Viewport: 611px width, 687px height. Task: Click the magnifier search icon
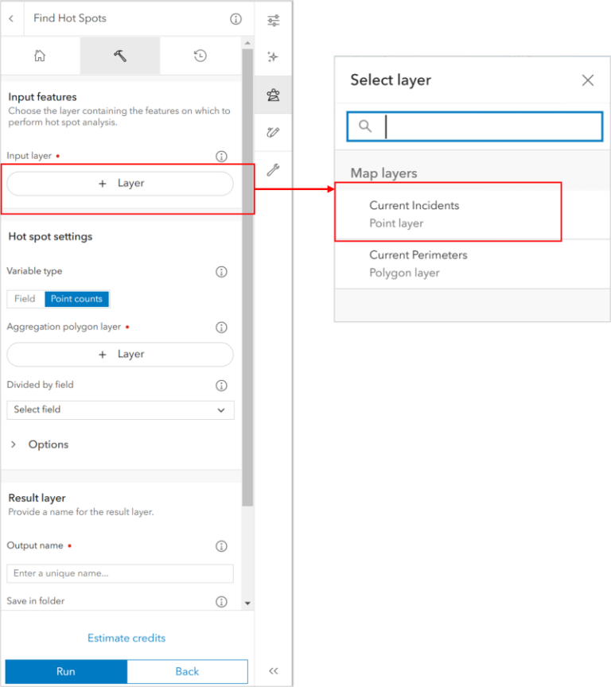365,126
